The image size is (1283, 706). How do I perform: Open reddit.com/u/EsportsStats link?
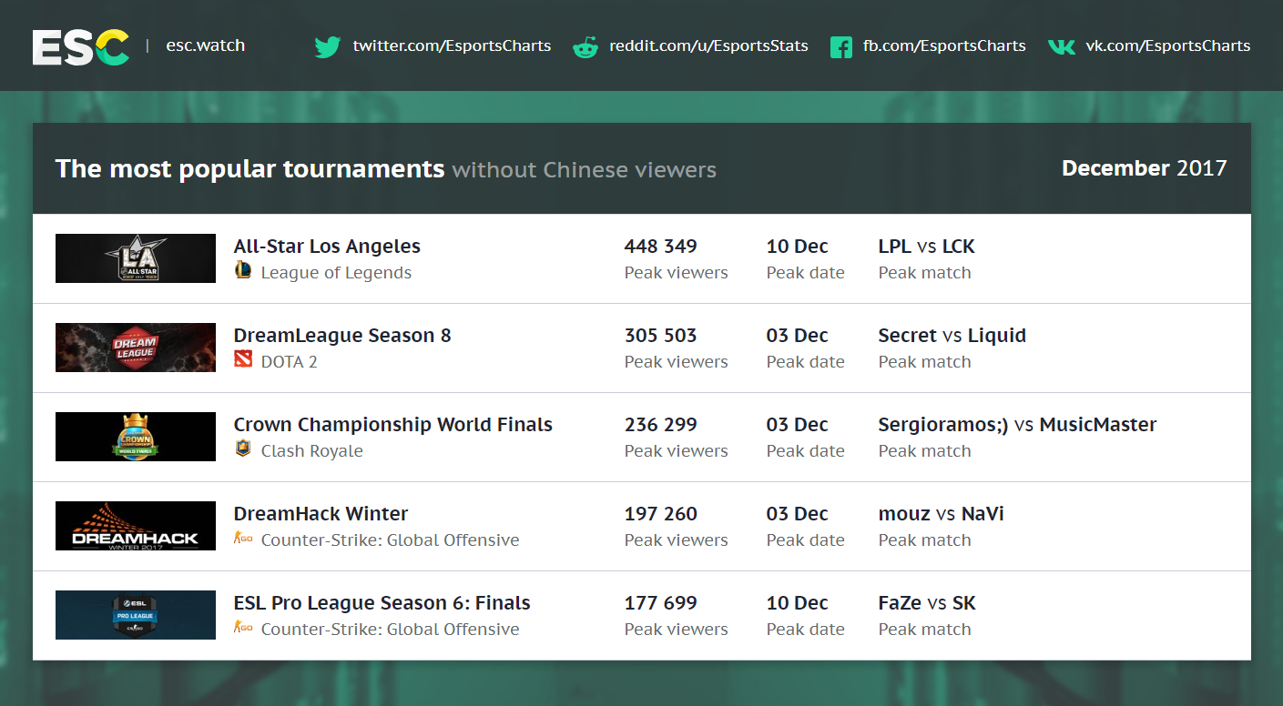pyautogui.click(x=708, y=45)
